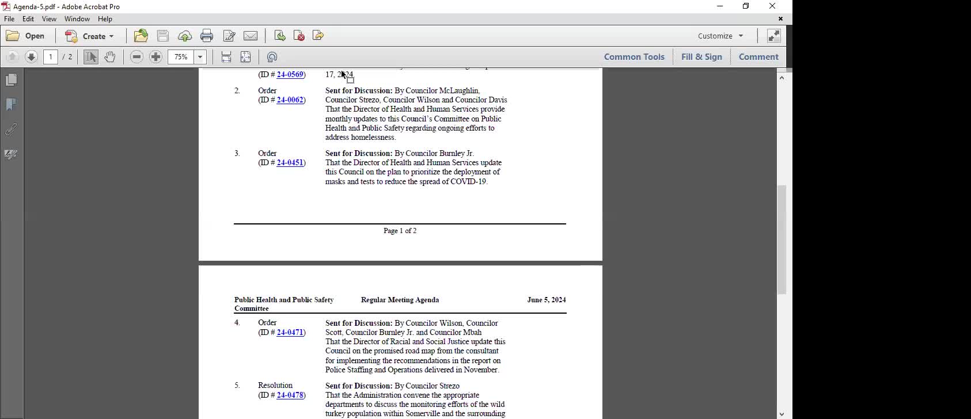Go to previous page arrow
971x419 pixels.
[x=12, y=56]
